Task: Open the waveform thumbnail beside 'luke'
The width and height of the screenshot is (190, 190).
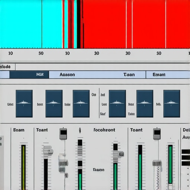Action: point(81,104)
